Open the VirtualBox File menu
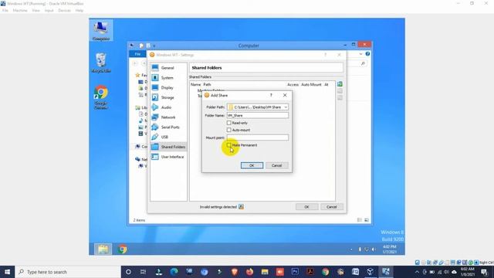This screenshot has height=278, width=494. pos(5,10)
